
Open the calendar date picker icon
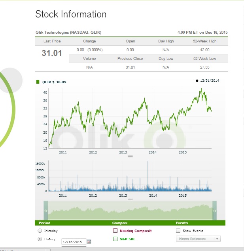coord(89,241)
